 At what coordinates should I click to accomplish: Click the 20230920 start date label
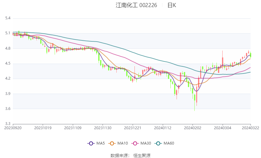(13, 128)
